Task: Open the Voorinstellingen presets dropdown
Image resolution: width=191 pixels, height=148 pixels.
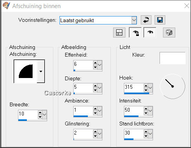Action: 134,20
